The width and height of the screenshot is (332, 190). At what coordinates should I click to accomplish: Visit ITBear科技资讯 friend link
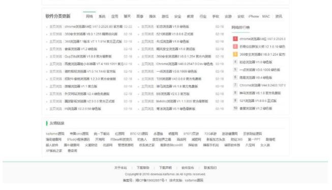[x=121, y=139]
